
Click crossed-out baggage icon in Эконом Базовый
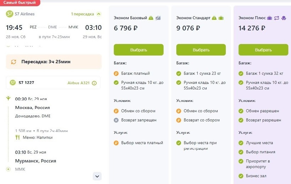click(158, 18)
